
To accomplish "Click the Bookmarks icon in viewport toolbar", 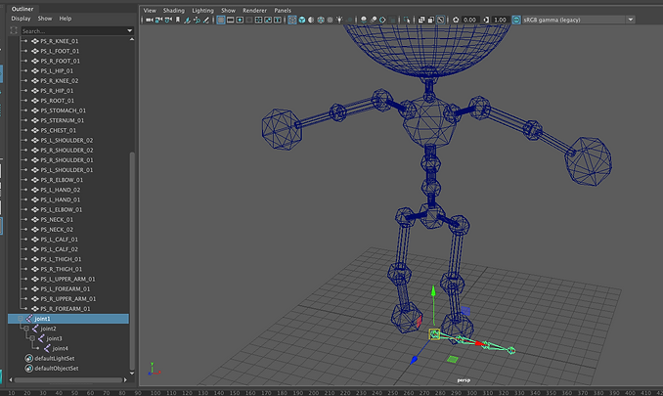I will point(178,20).
